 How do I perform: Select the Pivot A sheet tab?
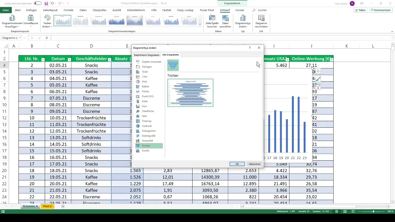tap(47, 206)
